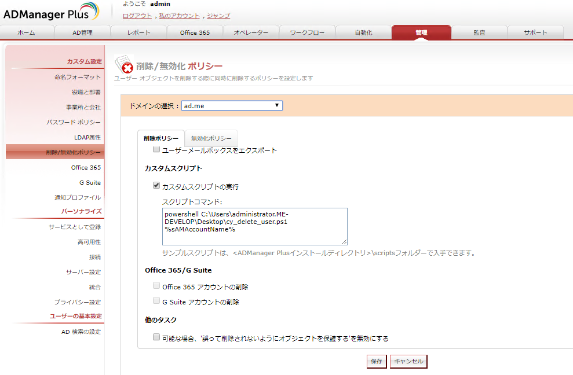Open the AD管理 main tab
The image size is (573, 375).
(x=83, y=32)
